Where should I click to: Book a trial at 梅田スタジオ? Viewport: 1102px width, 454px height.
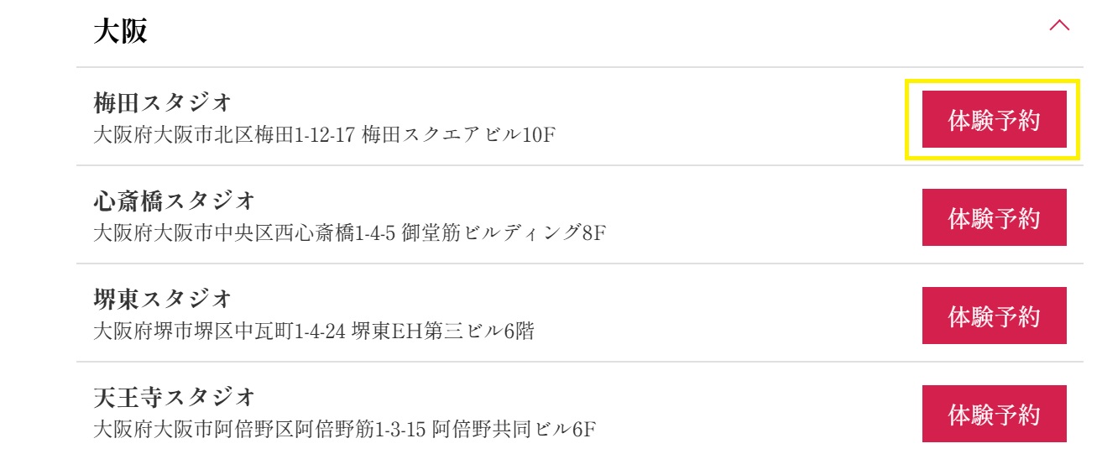pos(994,120)
